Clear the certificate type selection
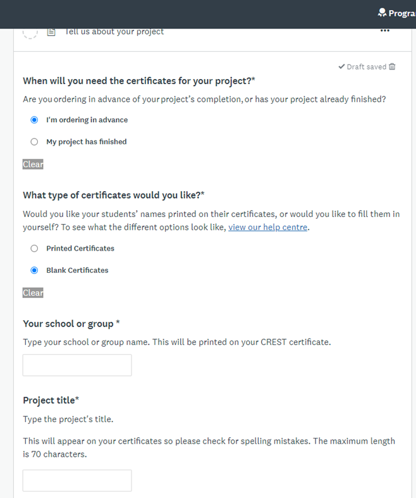The image size is (416, 498). coord(33,293)
